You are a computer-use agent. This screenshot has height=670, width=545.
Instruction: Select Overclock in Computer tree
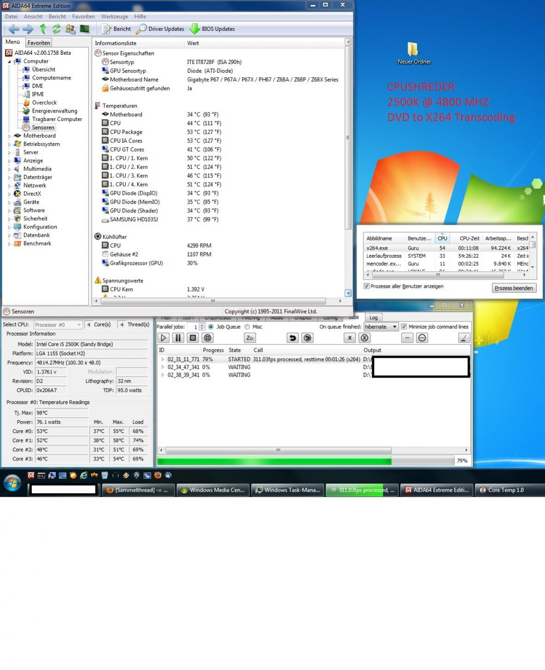pyautogui.click(x=44, y=103)
